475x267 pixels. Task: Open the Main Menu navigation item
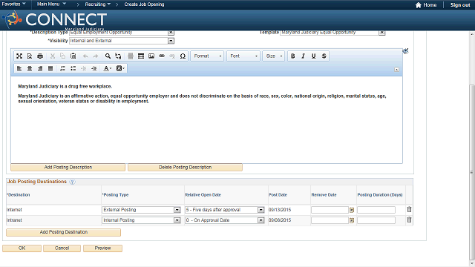51,4
